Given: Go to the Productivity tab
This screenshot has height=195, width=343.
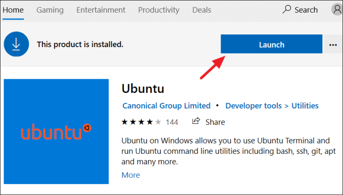Looking at the screenshot, I should click(159, 10).
